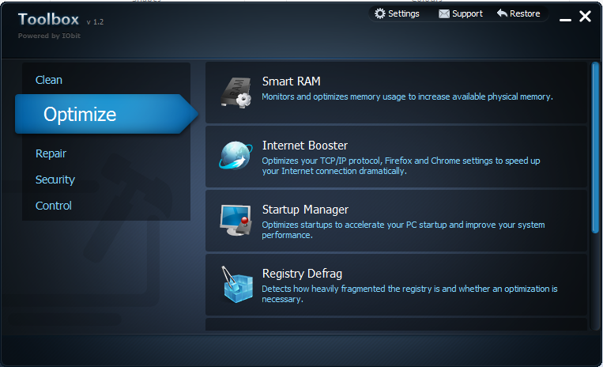Switch to the Clean tab

[49, 80]
